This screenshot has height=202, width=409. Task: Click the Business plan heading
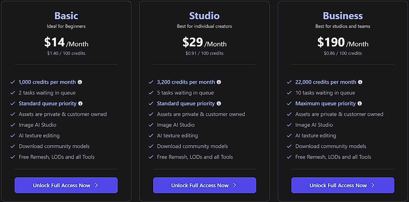(343, 16)
